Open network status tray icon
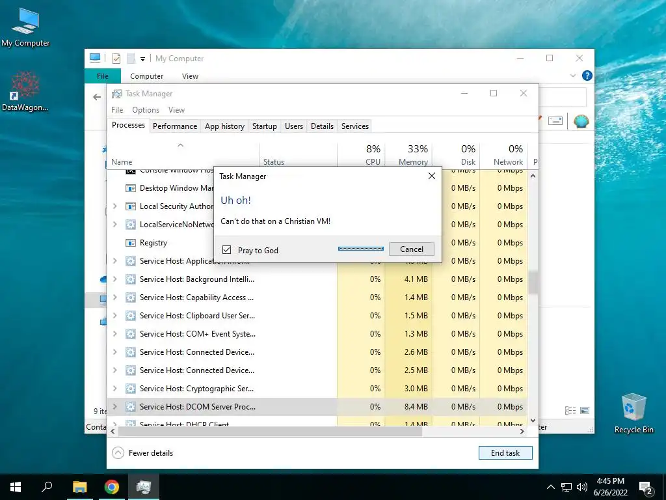The image size is (666, 500). point(566,487)
